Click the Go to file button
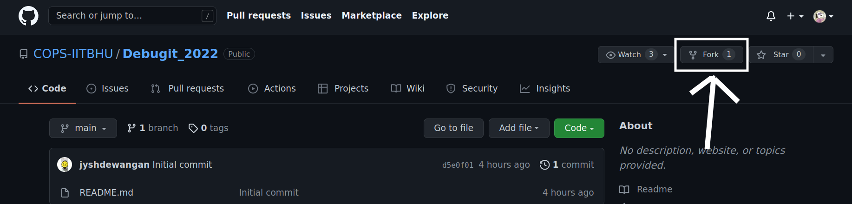 point(453,128)
